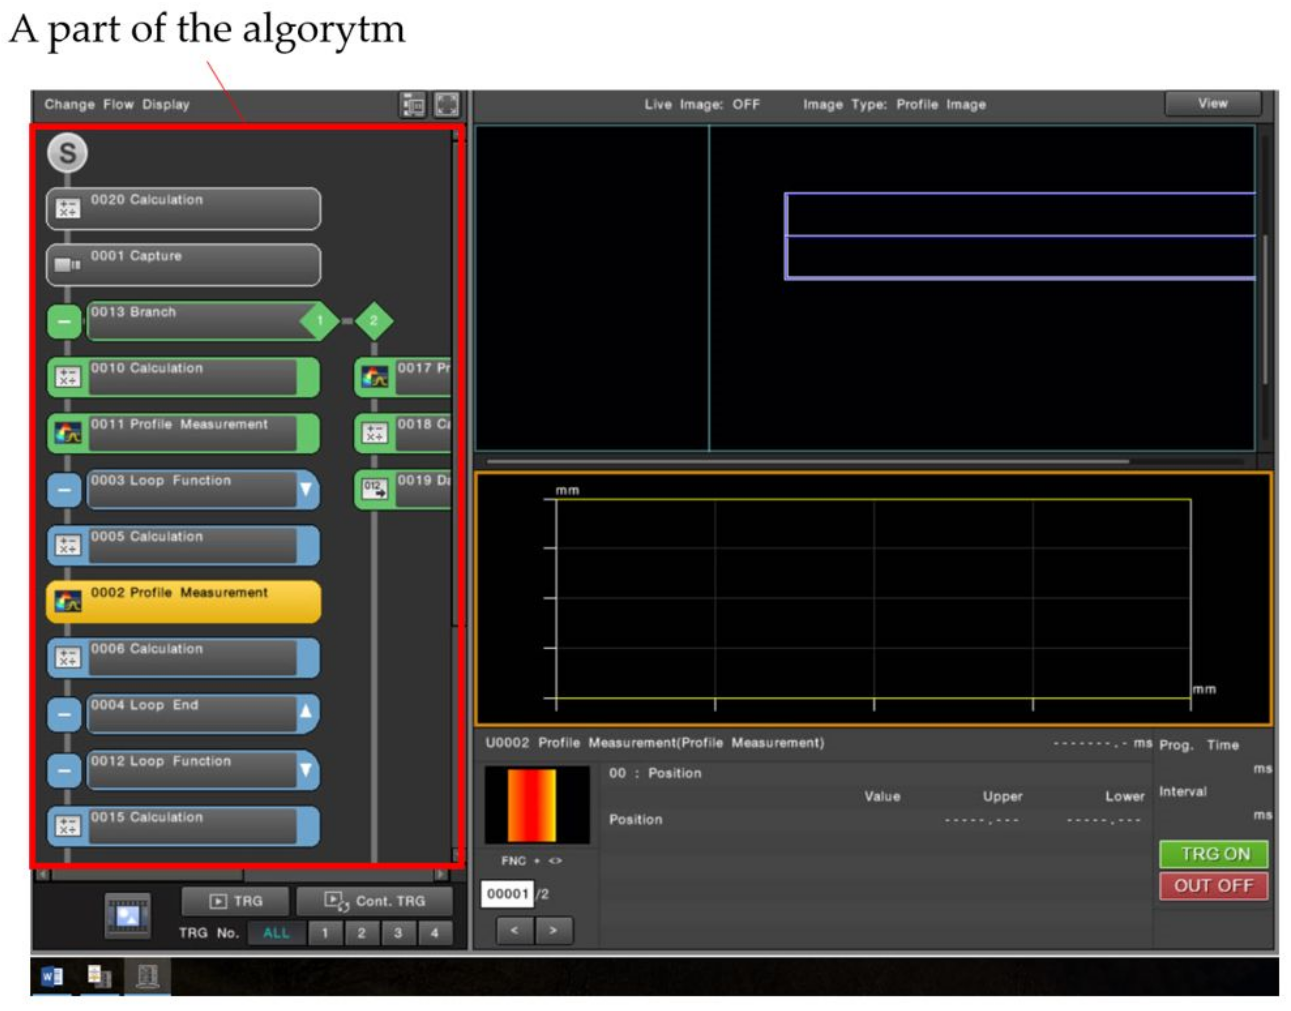Screen dimensions: 1291x1011
Task: Click the fullscreen flow display icon
Action: [x=446, y=105]
